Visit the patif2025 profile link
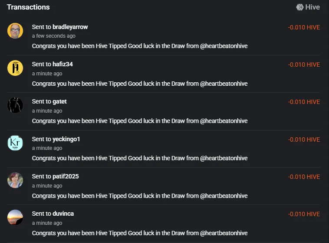 pyautogui.click(x=66, y=176)
